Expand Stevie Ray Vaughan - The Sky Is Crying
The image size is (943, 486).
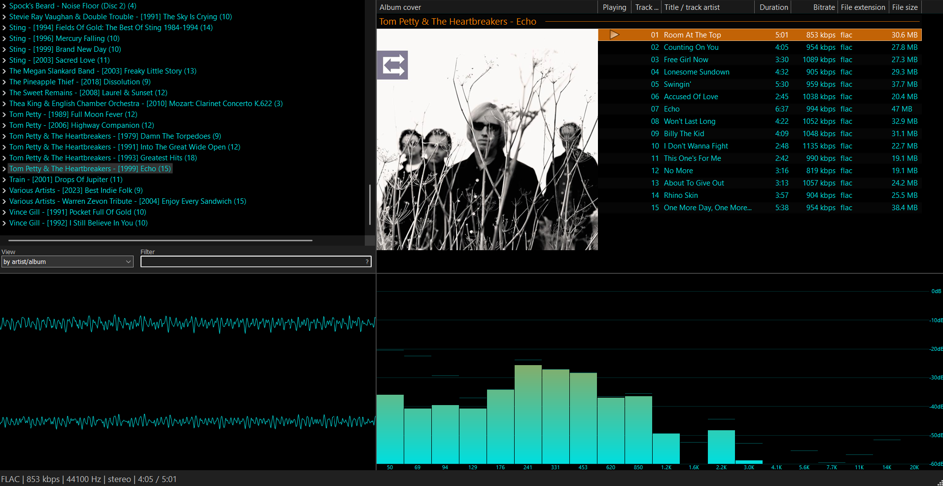(x=4, y=17)
